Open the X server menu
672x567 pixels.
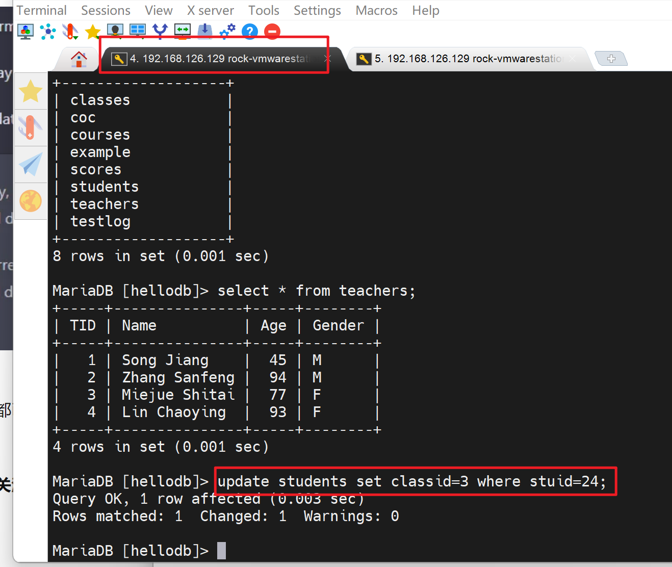[210, 10]
